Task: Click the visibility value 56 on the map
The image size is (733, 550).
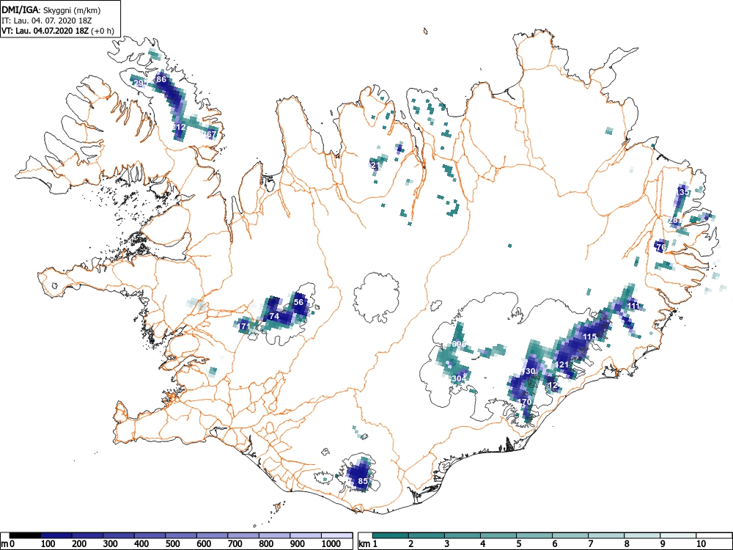Action: pos(299,302)
